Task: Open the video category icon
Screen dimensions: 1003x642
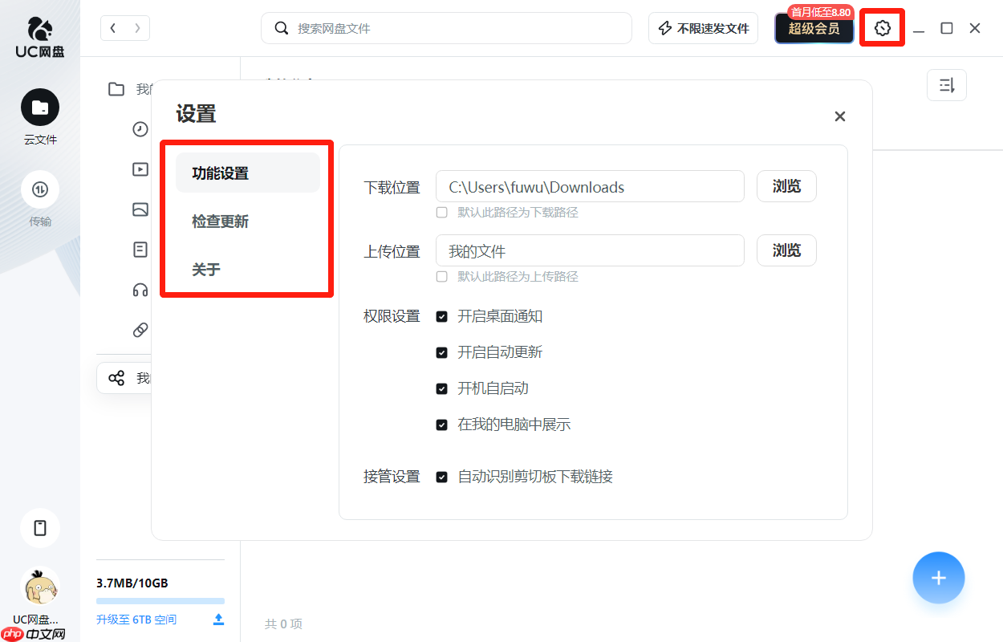Action: (140, 169)
